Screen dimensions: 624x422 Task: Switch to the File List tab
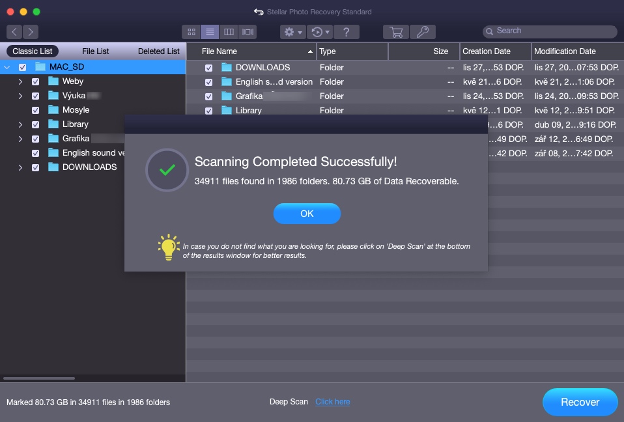(96, 51)
